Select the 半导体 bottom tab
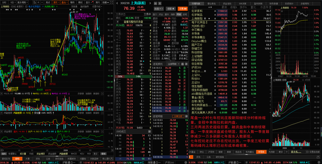The width and height of the screenshot is (322, 164). point(261,152)
